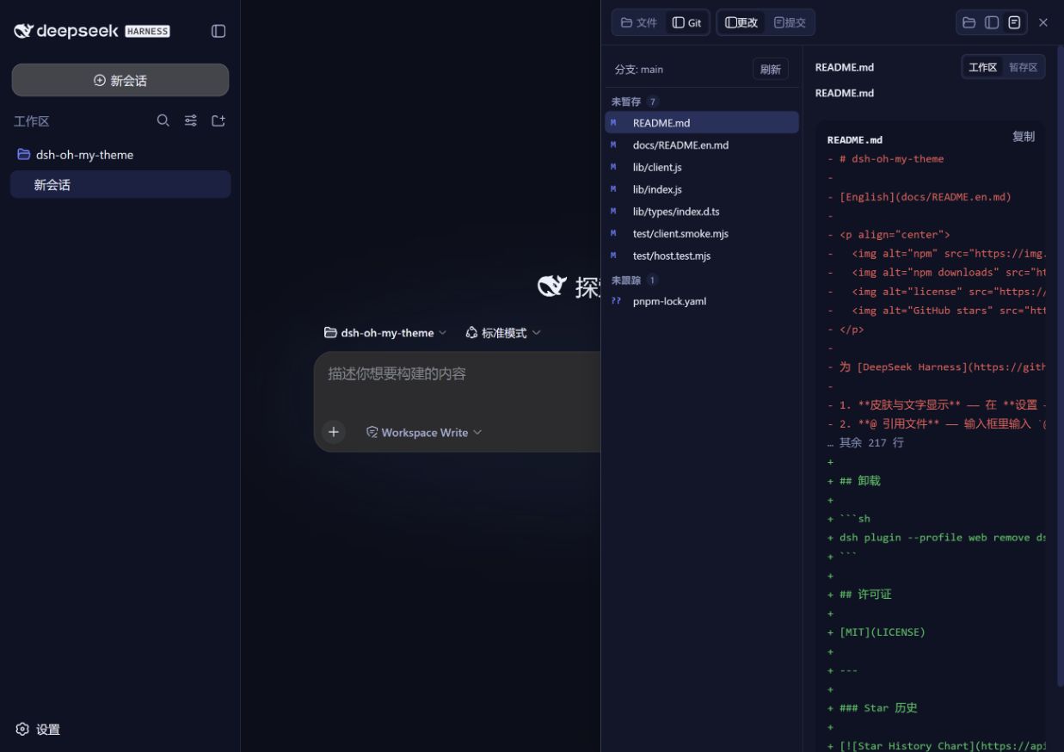
Task: Show folder-only panel layout icon
Action: coord(969,22)
